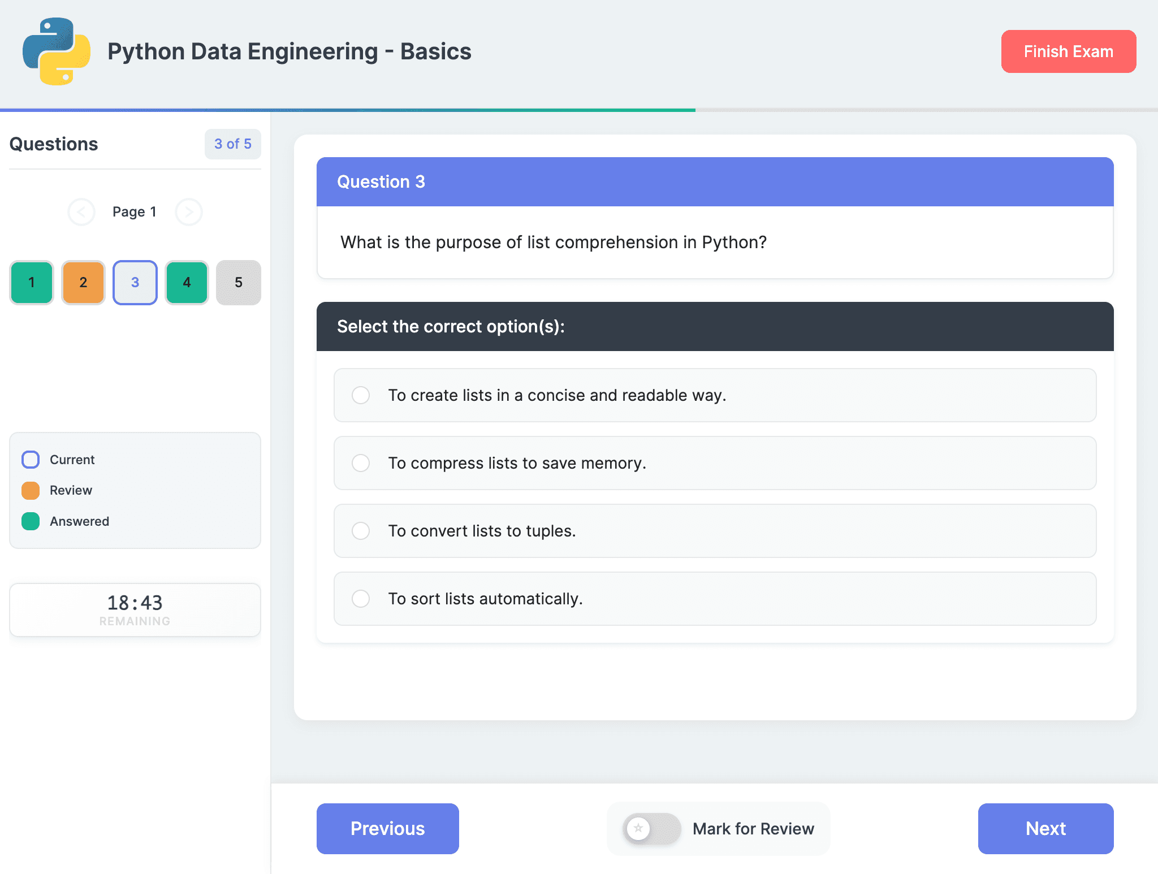Viewport: 1158px width, 874px height.
Task: Open question 5 from the navigator
Action: [238, 283]
